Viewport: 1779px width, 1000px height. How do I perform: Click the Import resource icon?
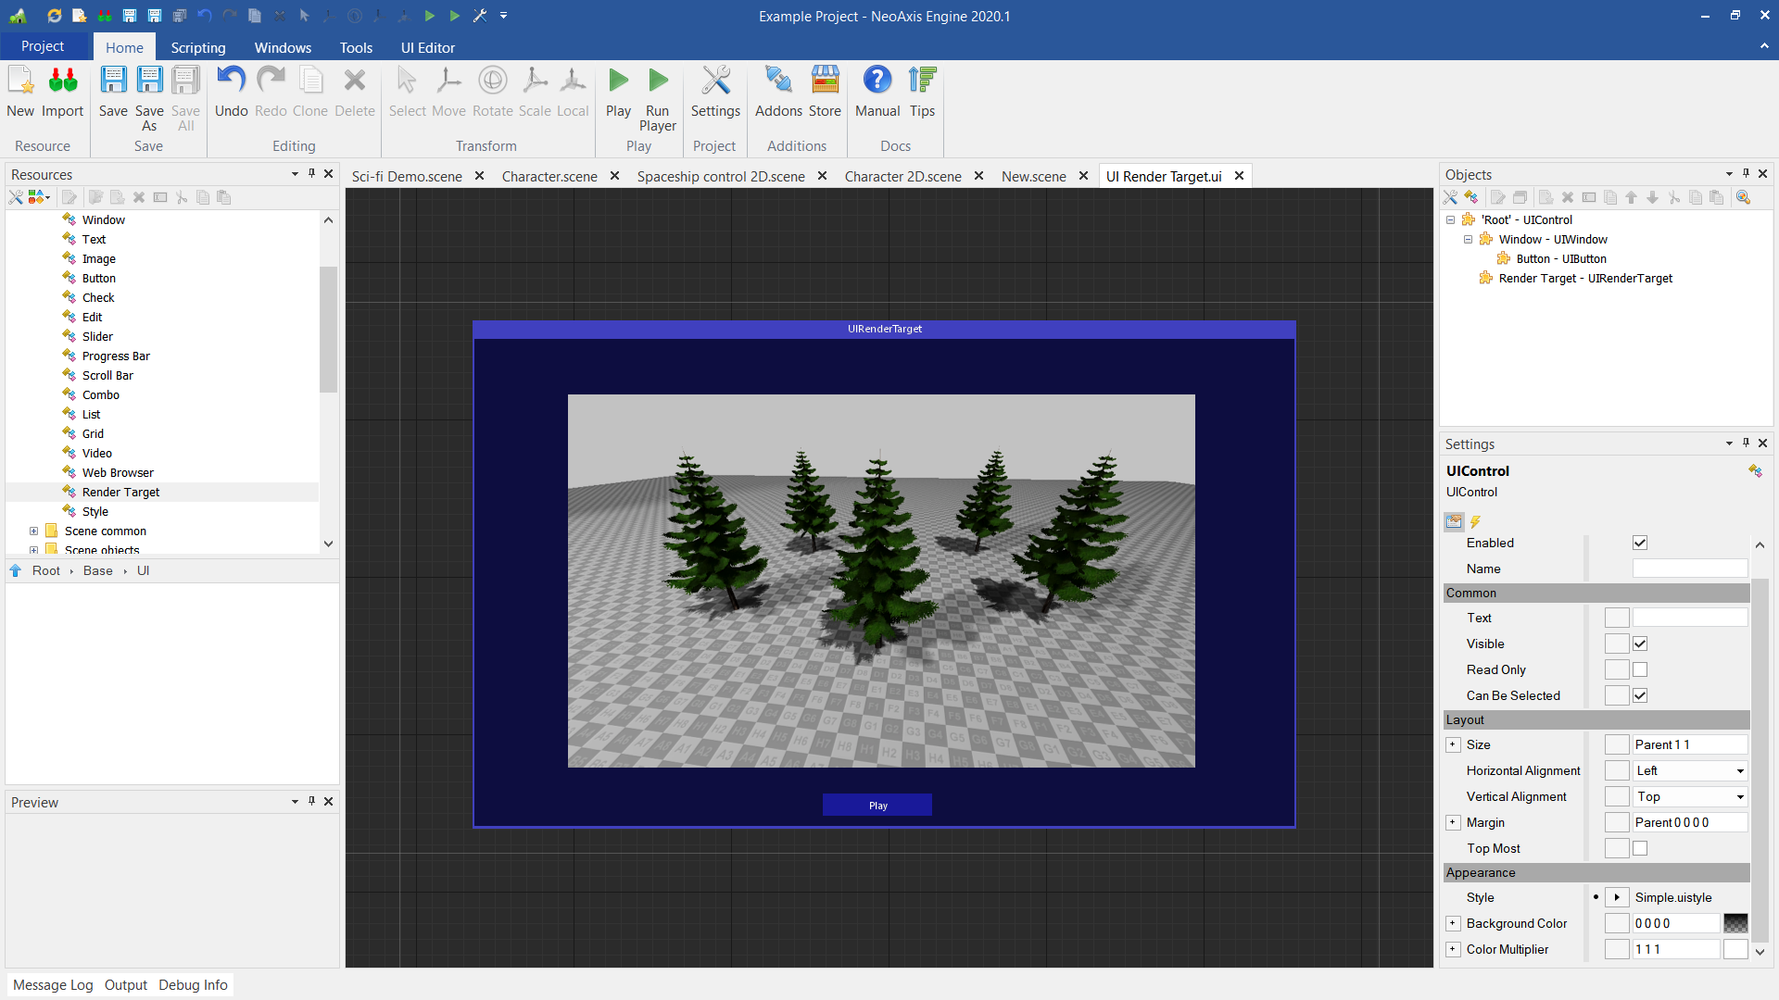(x=63, y=81)
